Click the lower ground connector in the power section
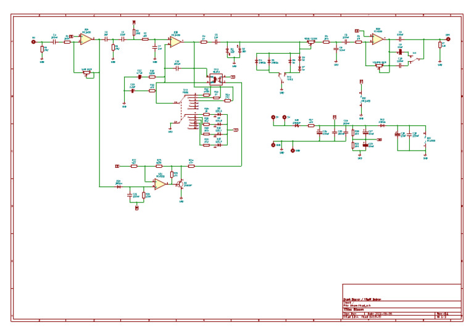 pos(293,151)
